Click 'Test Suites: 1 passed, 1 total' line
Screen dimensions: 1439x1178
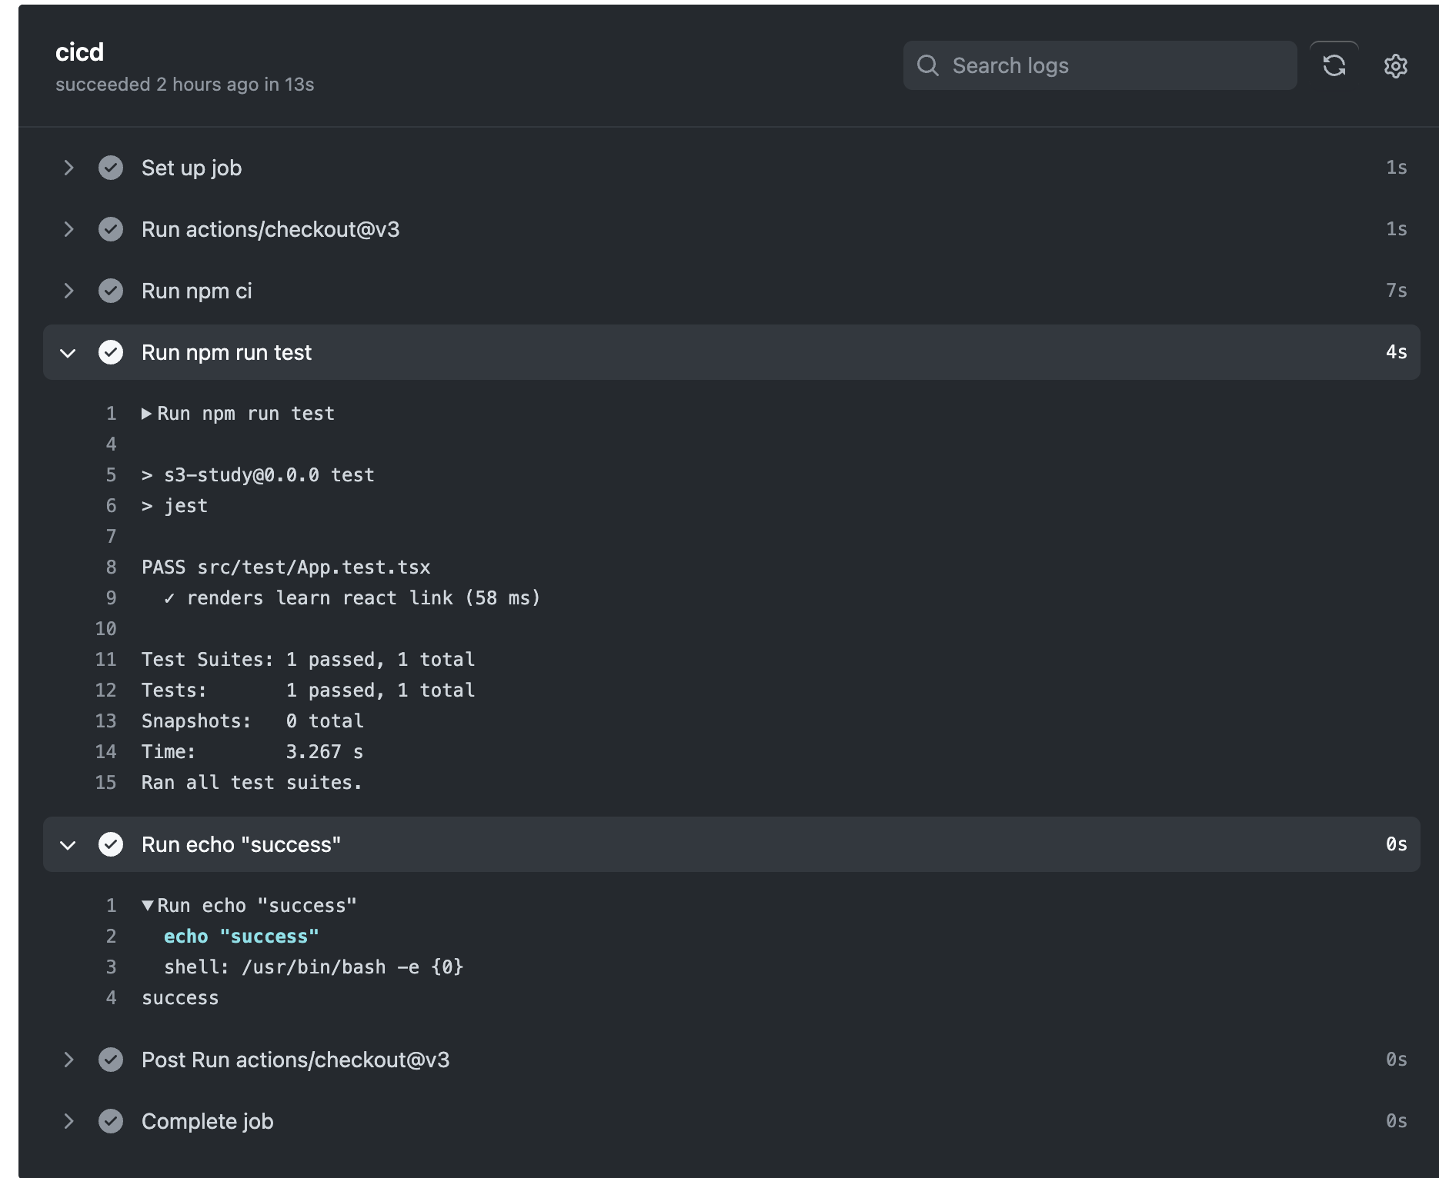pyautogui.click(x=308, y=660)
